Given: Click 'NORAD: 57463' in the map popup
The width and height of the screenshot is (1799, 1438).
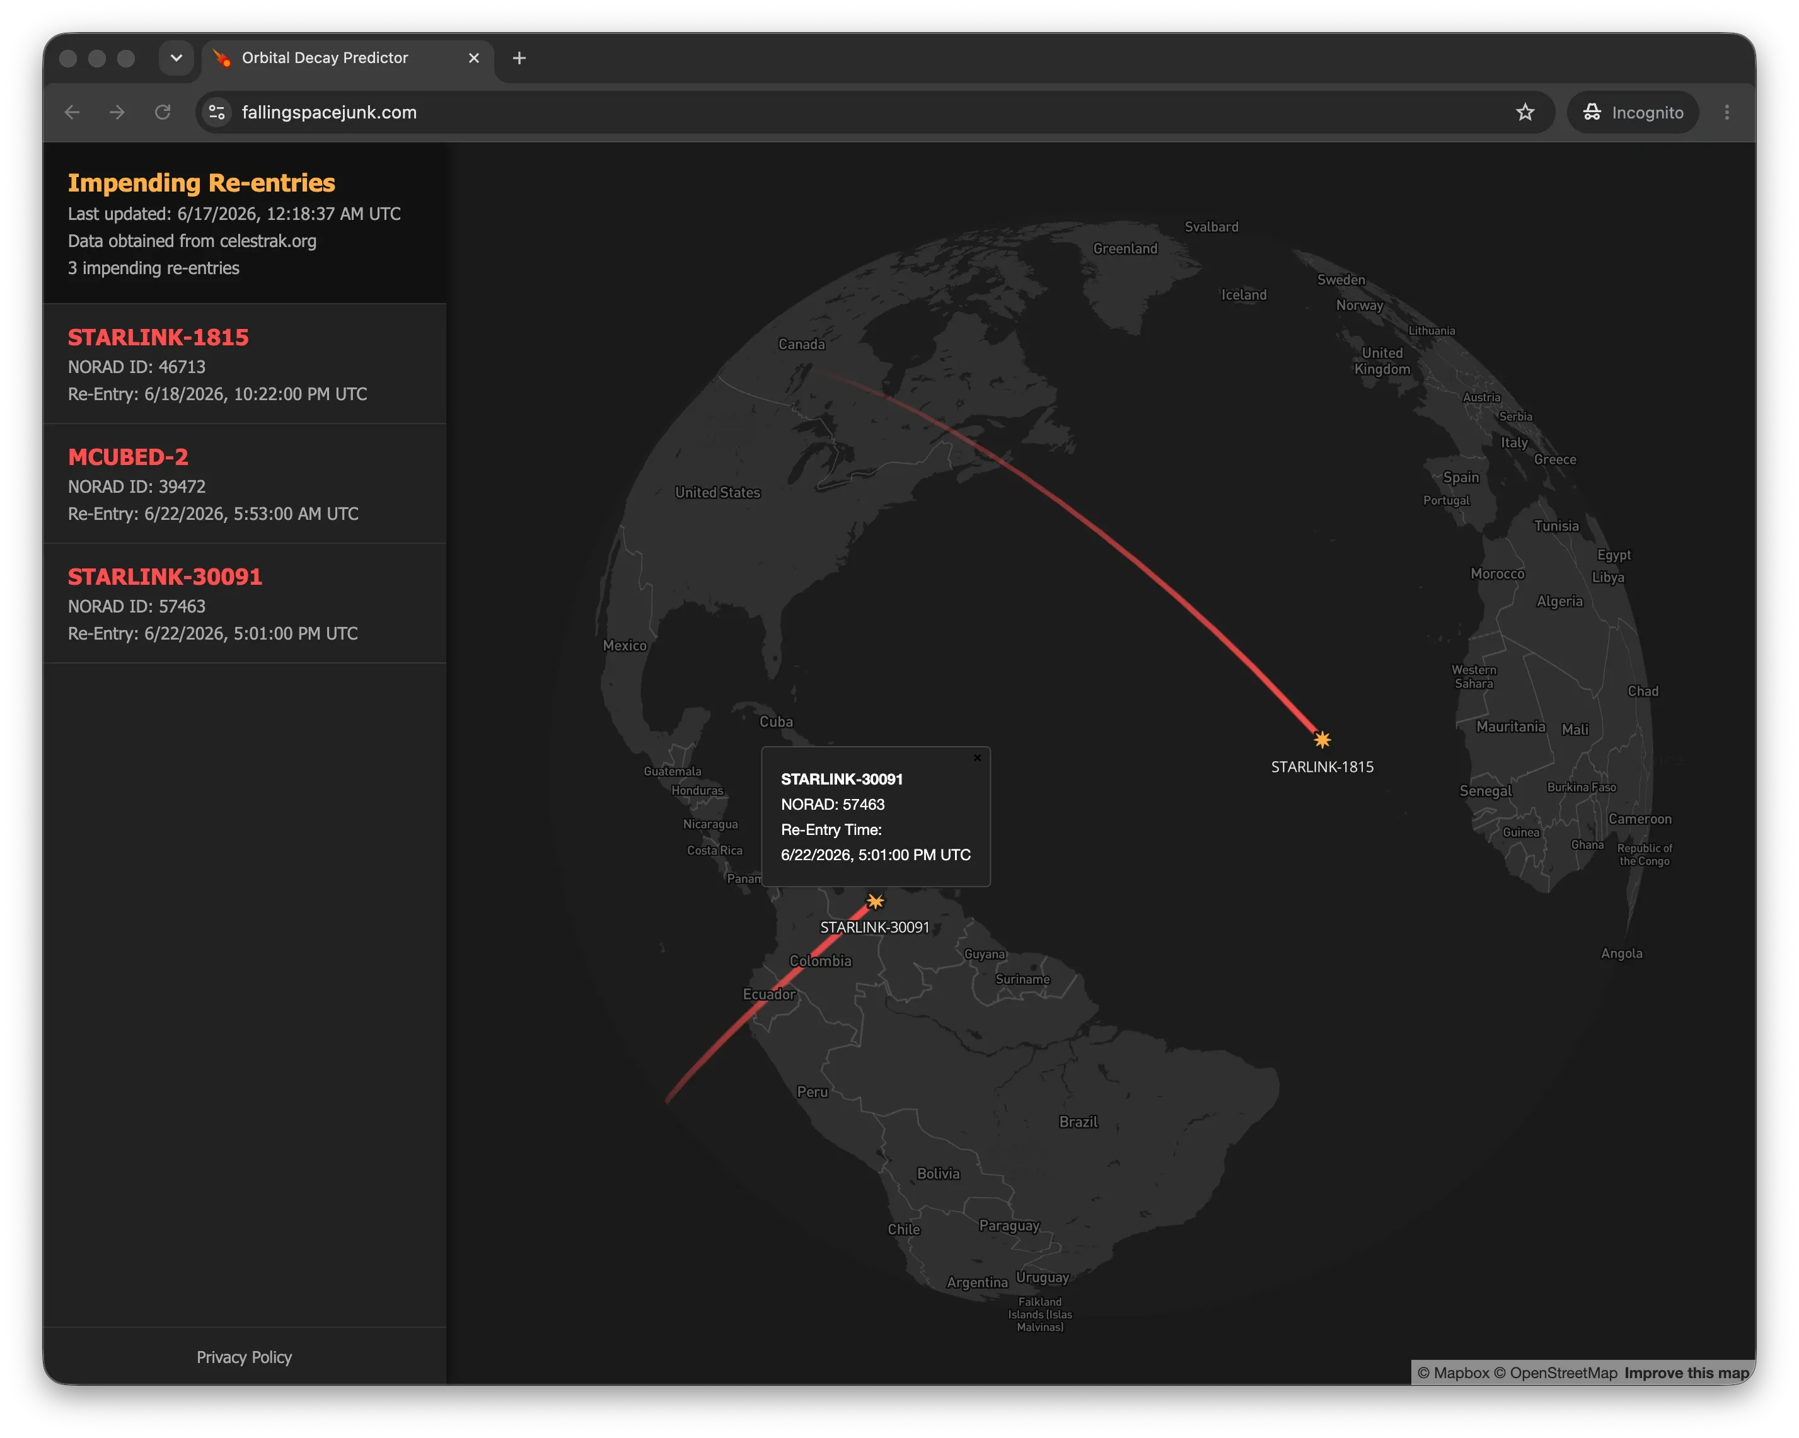Looking at the screenshot, I should coord(833,804).
